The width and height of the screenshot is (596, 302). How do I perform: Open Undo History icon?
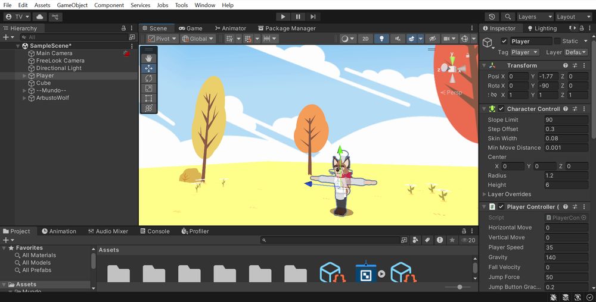tap(492, 17)
